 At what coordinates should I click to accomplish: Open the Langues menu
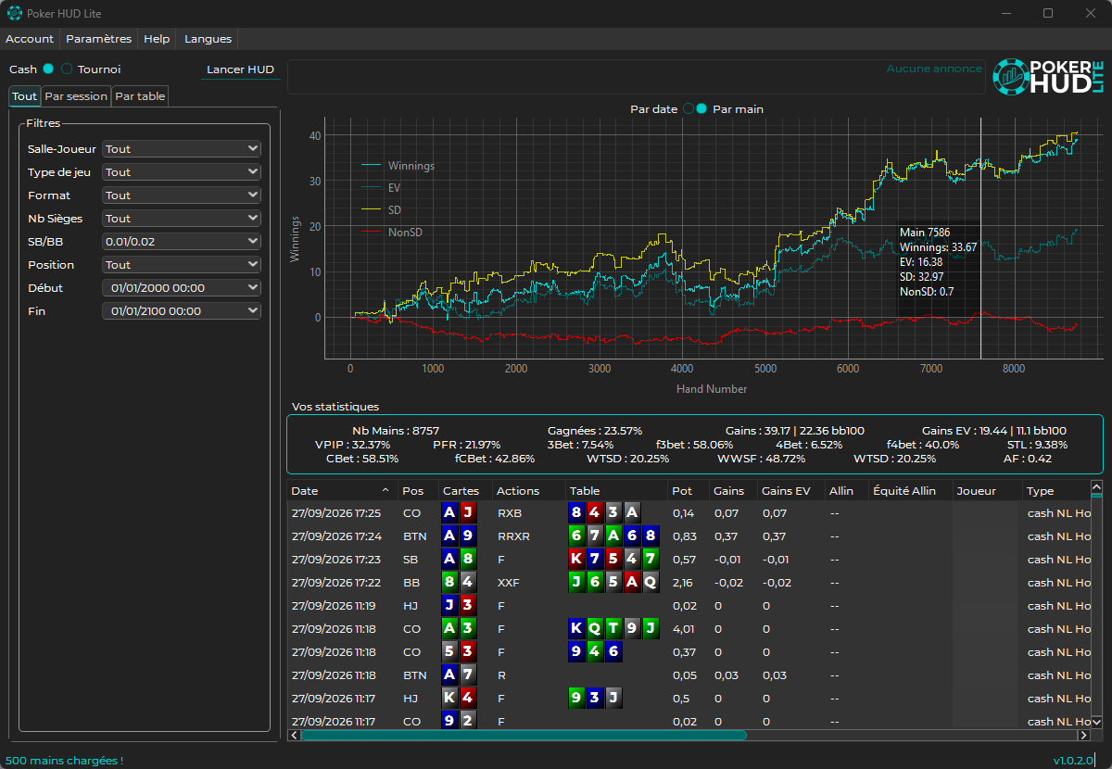tap(208, 39)
